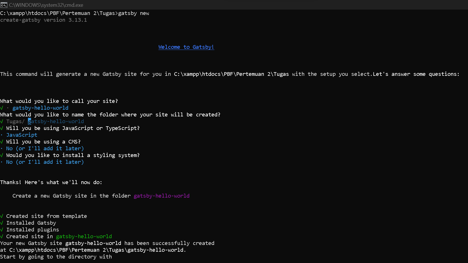Screen dimensions: 468x263
Task: Click 'What would you like to call your site?'
Action: (59, 101)
